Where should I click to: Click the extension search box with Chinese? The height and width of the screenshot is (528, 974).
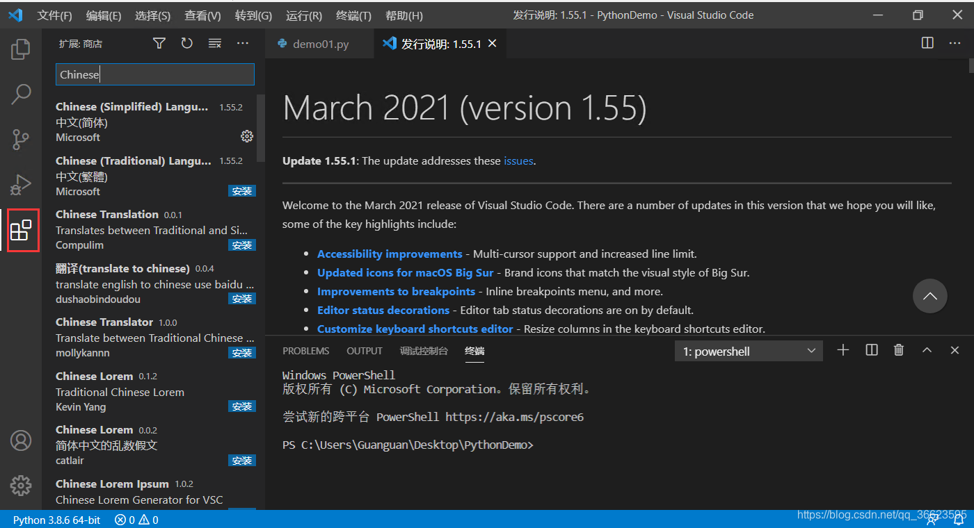155,74
